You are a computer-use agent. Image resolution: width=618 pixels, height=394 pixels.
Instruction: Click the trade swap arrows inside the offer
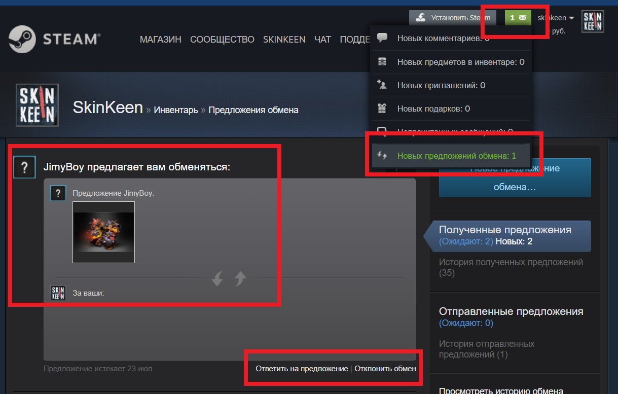pyautogui.click(x=229, y=278)
